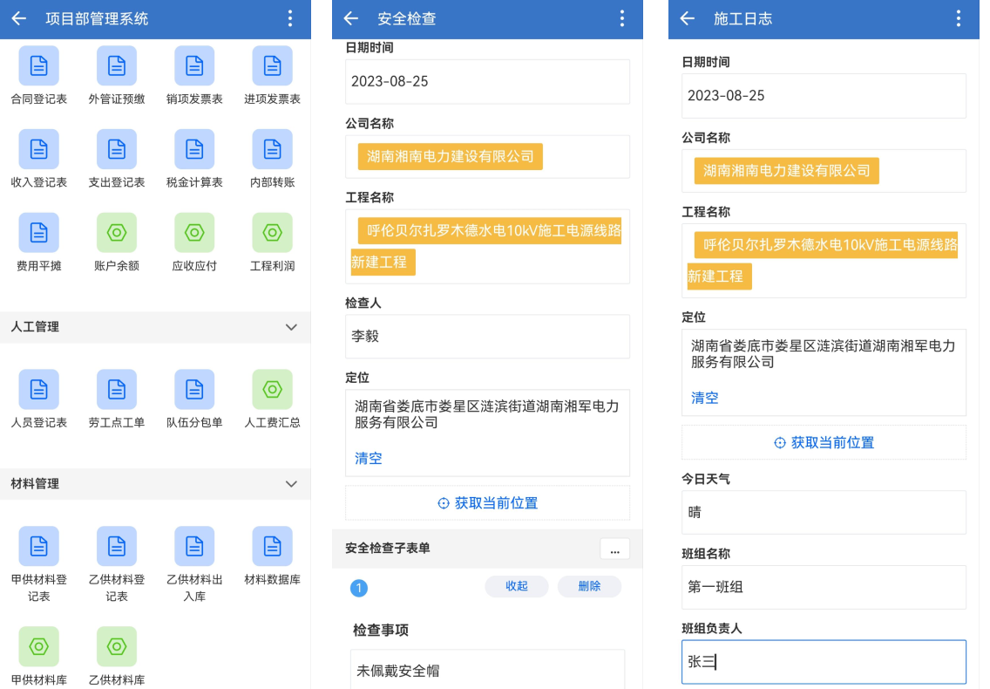The width and height of the screenshot is (990, 689).
Task: Click 清空 link in 施工日志 location
Action: click(x=705, y=398)
